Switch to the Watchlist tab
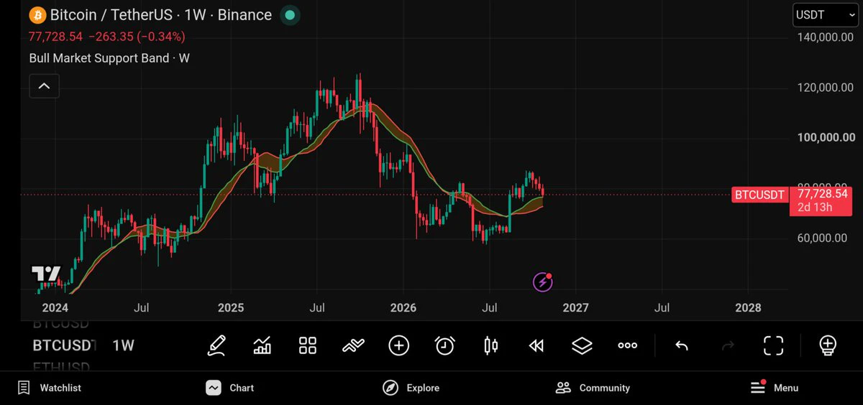Screen dimensions: 863x405 [50, 388]
